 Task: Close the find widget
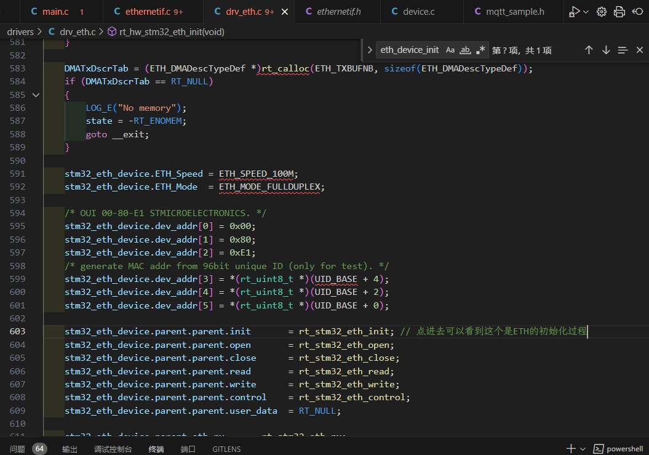[x=639, y=50]
